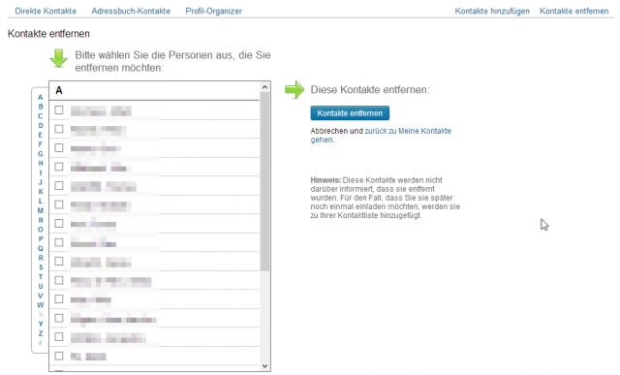The height and width of the screenshot is (375, 620).
Task: Open the Profil-Organizer tab
Action: coord(213,11)
